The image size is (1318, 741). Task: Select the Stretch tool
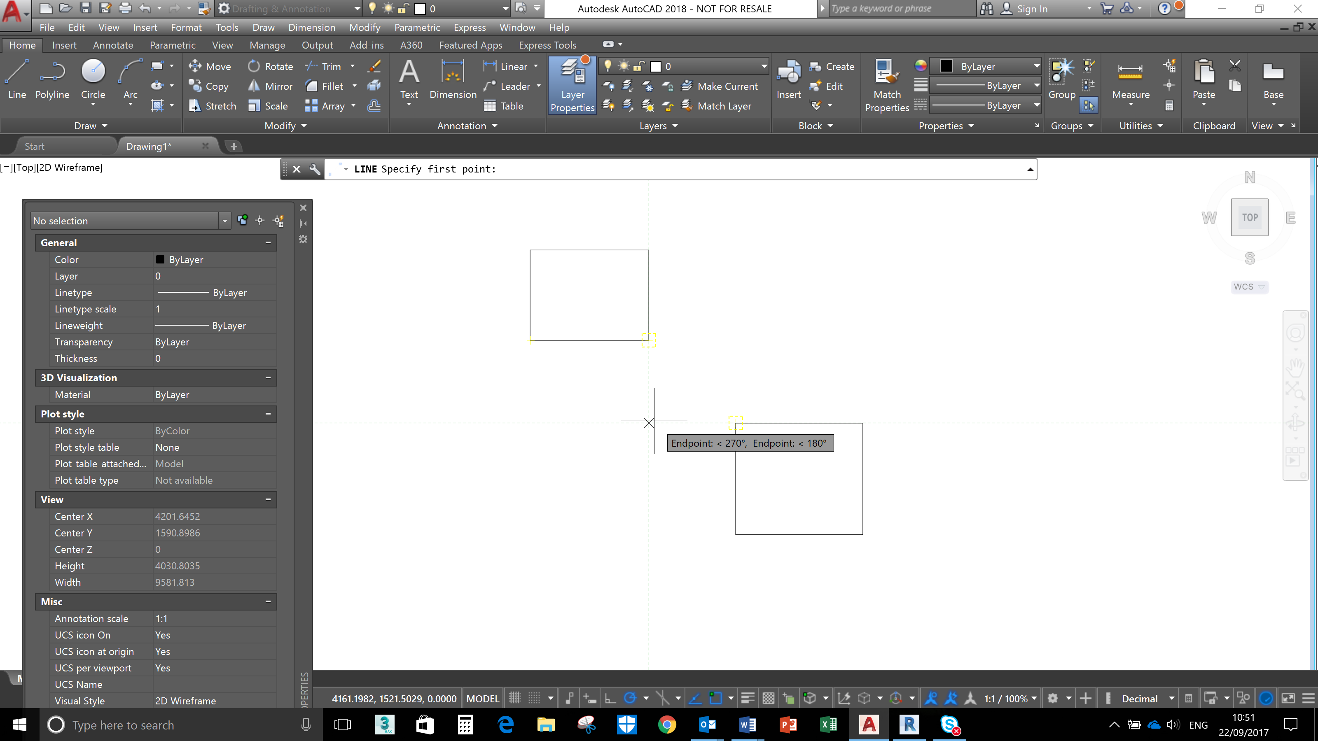213,106
